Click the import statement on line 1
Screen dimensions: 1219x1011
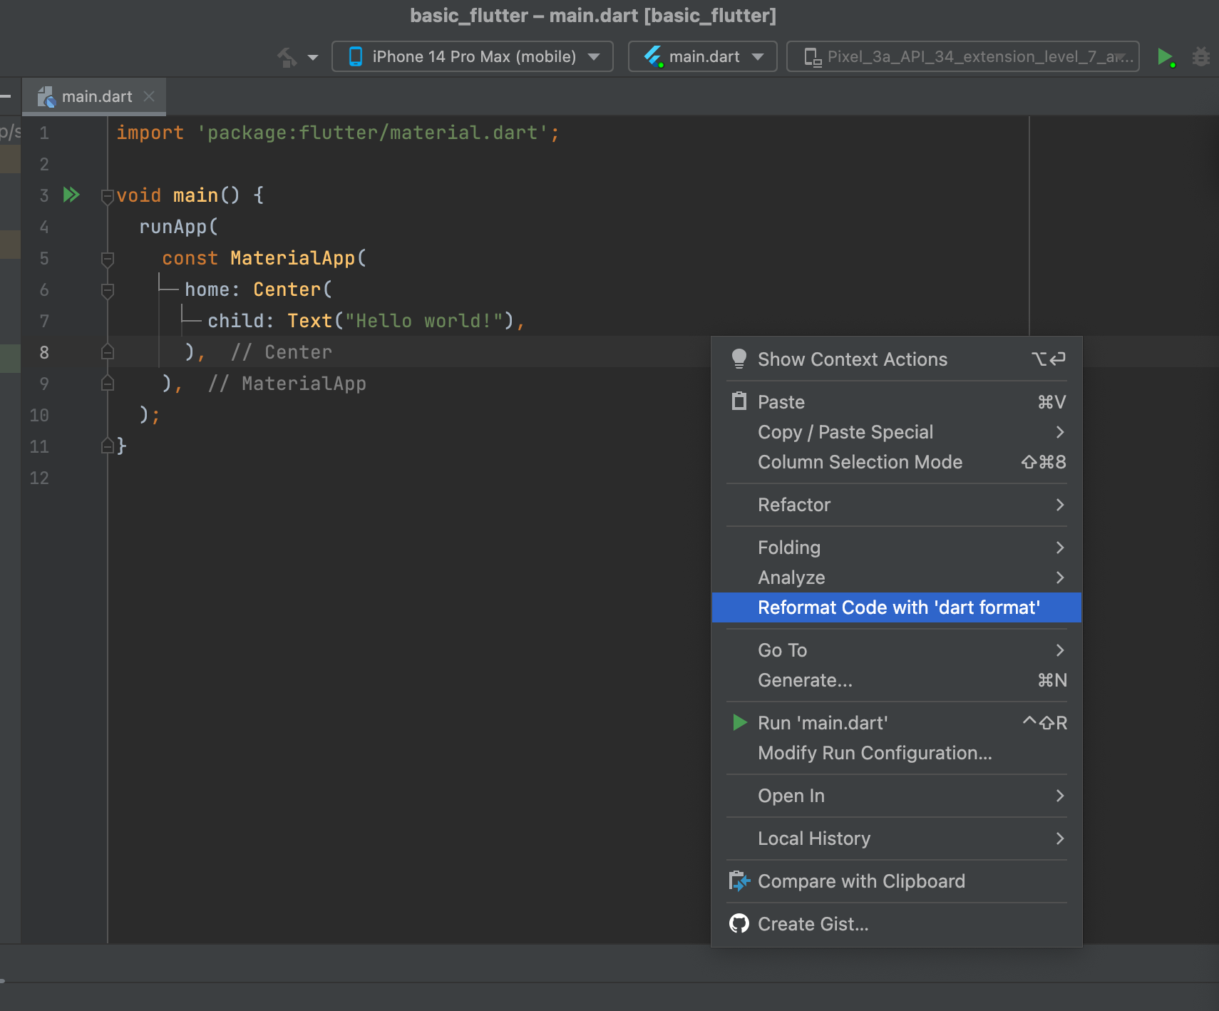point(338,133)
